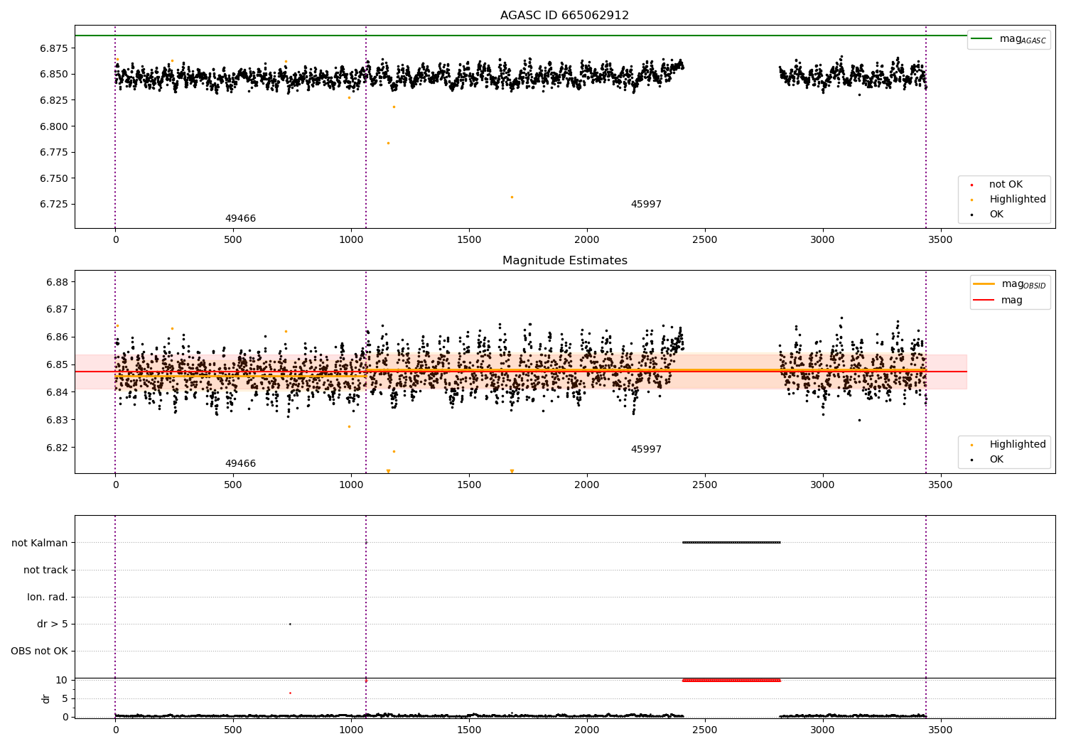Click the 49466 obsid label in top plot
This screenshot has height=746, width=1066.
point(240,219)
